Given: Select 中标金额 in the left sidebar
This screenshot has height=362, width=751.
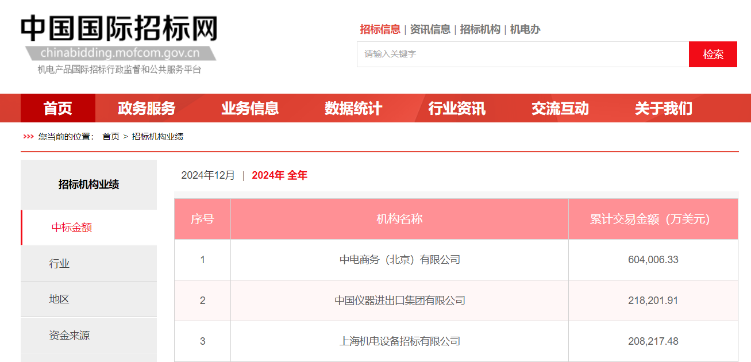Looking at the screenshot, I should 72,228.
